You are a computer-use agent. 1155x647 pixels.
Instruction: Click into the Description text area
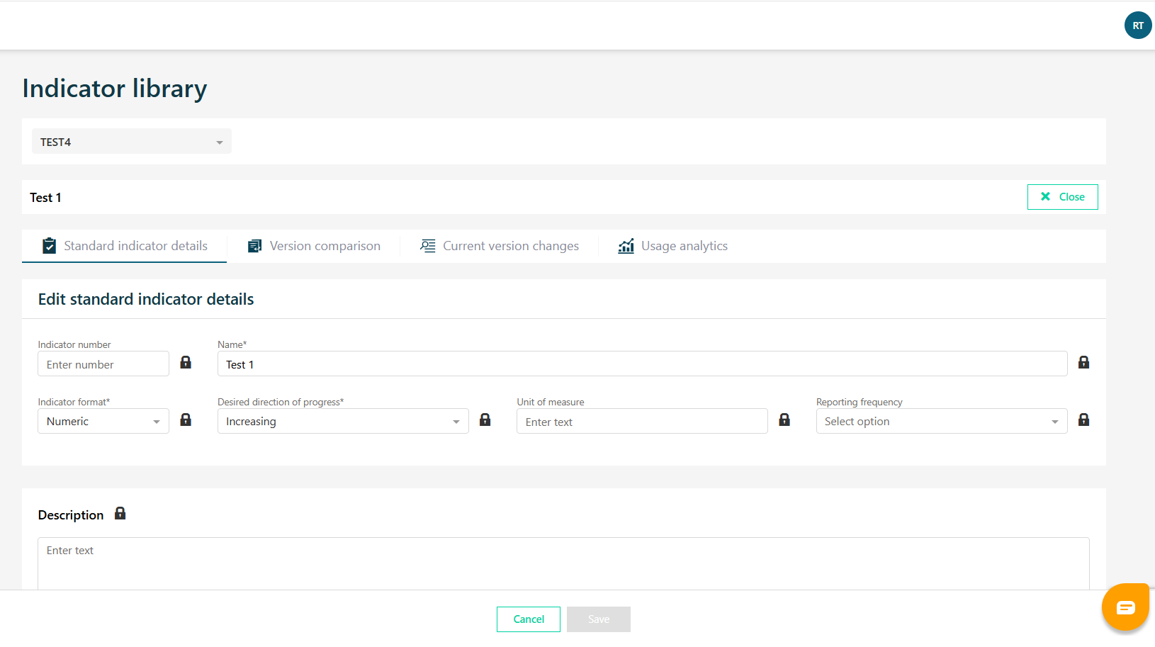coord(563,563)
